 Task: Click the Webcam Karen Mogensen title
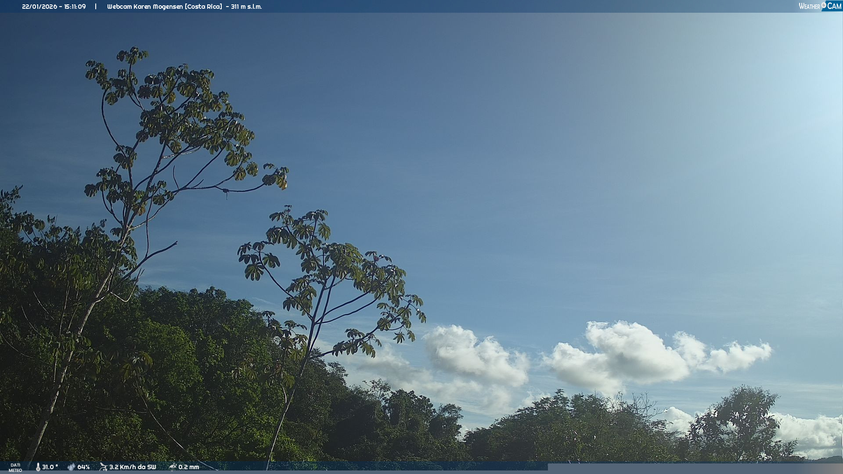[x=145, y=7]
